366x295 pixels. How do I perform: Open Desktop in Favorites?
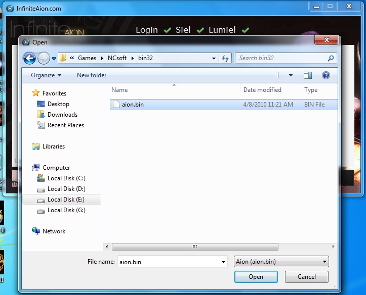[58, 104]
